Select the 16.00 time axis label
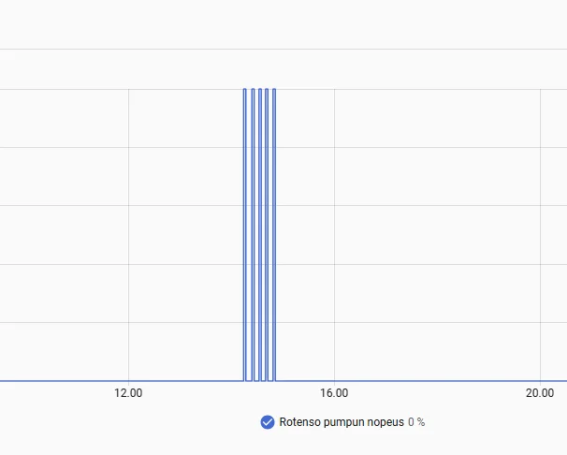The width and height of the screenshot is (567, 455). tap(334, 393)
